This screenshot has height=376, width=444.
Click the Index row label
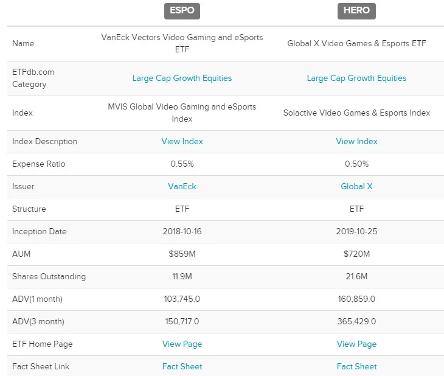click(x=23, y=113)
